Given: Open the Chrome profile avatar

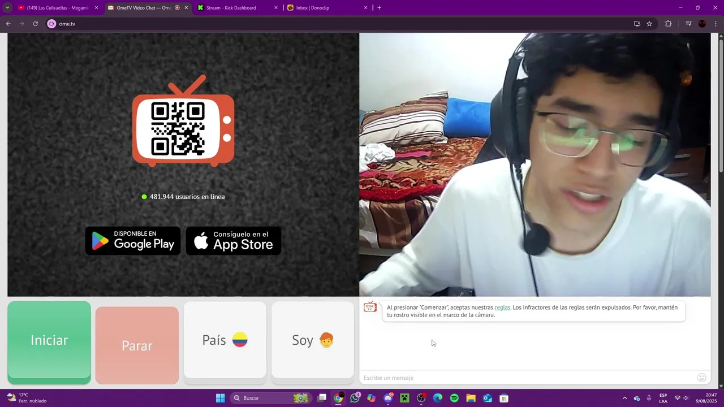Looking at the screenshot, I should (x=703, y=24).
